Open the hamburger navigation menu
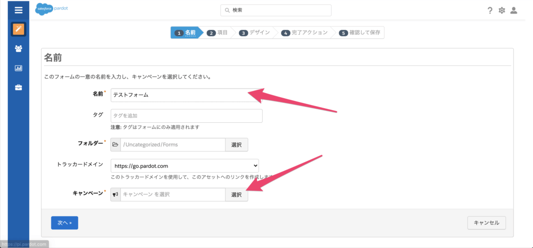 pos(18,10)
